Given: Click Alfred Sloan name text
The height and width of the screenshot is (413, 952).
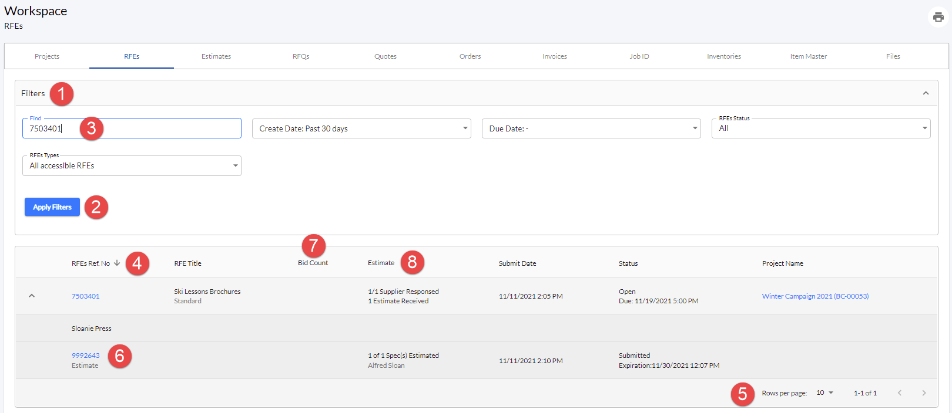Looking at the screenshot, I should point(386,365).
